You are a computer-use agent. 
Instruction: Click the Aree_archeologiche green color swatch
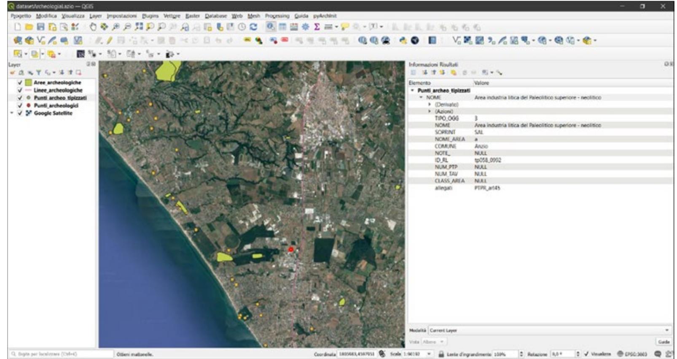[x=28, y=83]
